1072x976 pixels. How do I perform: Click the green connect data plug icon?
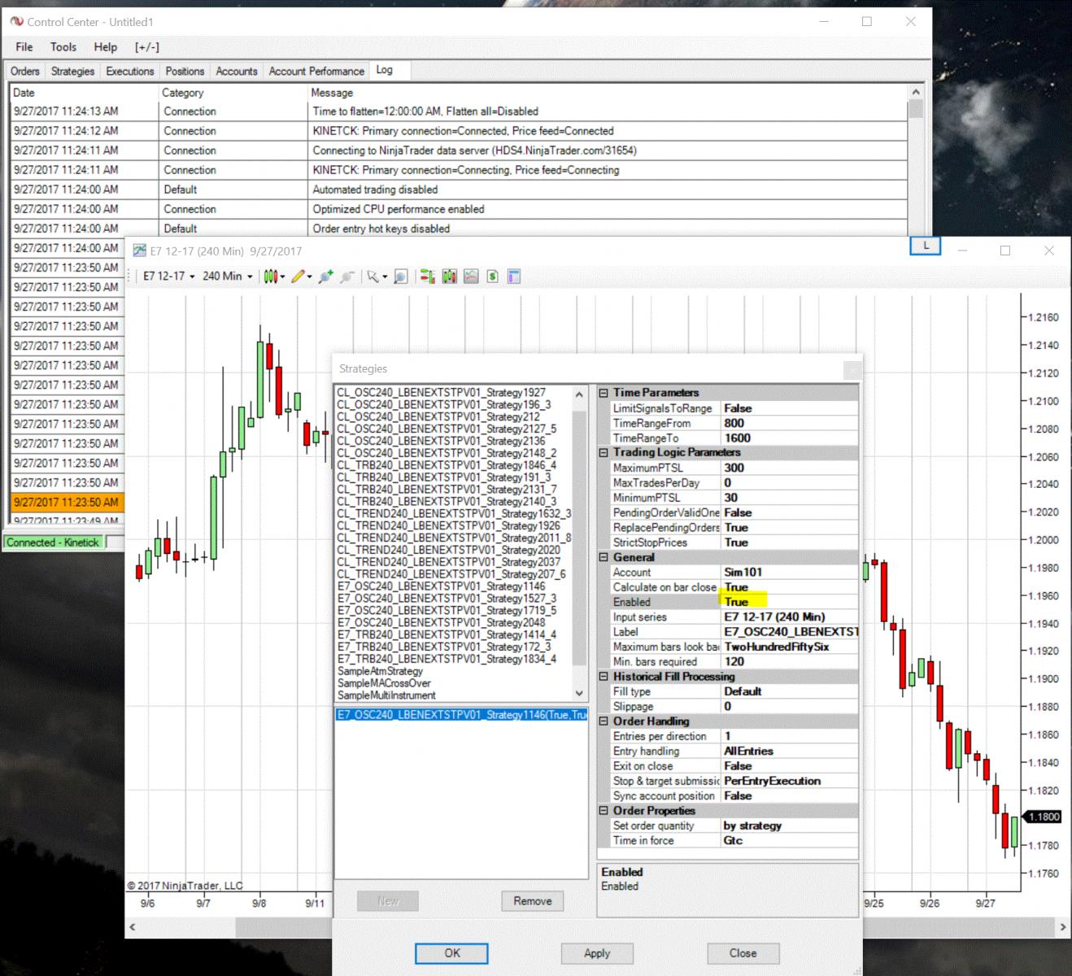tap(325, 277)
